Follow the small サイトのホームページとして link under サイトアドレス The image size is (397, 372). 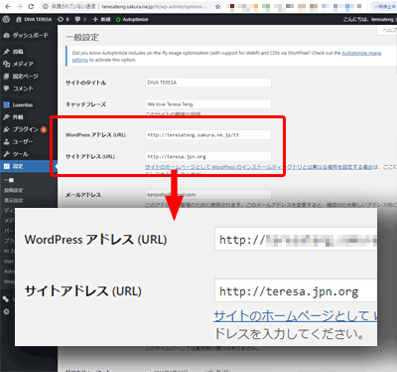258,167
